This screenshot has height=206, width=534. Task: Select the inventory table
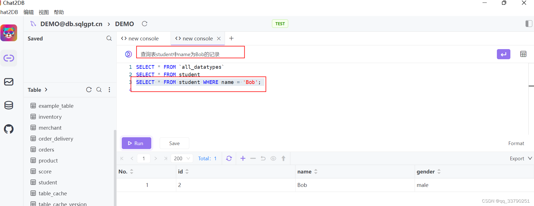50,117
